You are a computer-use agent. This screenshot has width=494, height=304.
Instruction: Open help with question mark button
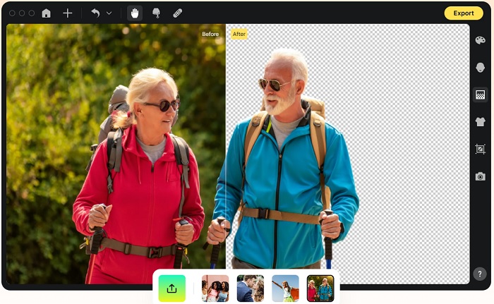coord(479,274)
